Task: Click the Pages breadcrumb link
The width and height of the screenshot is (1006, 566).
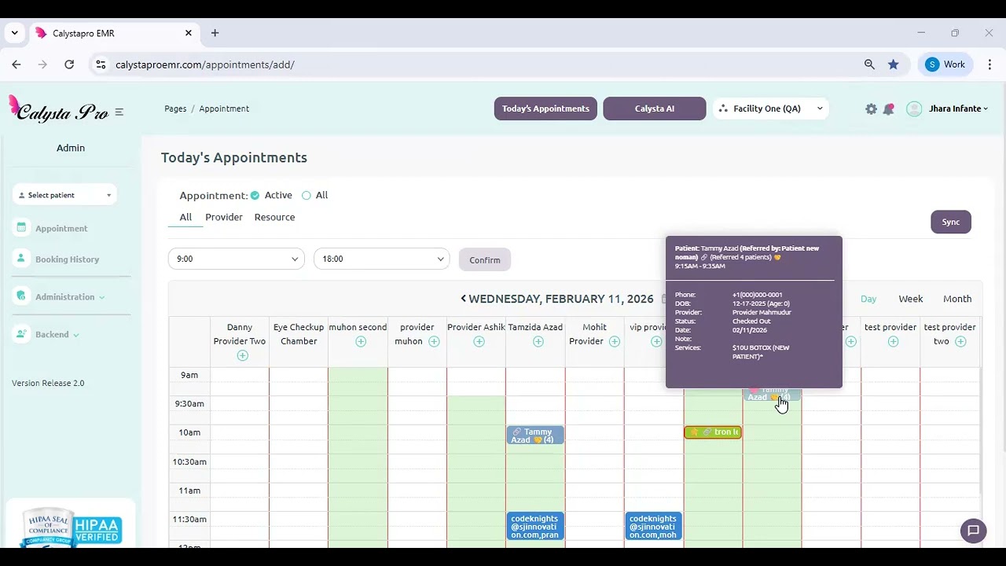Action: coord(175,108)
